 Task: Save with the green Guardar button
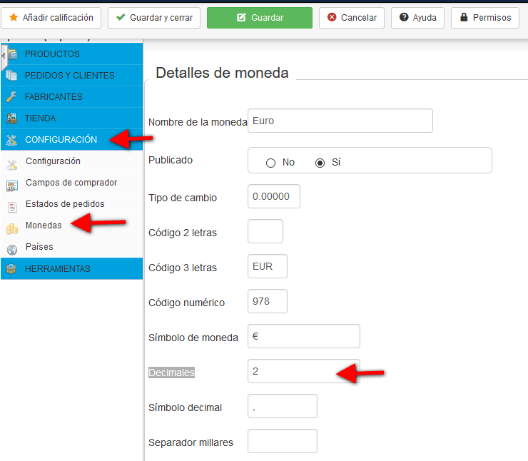[260, 18]
